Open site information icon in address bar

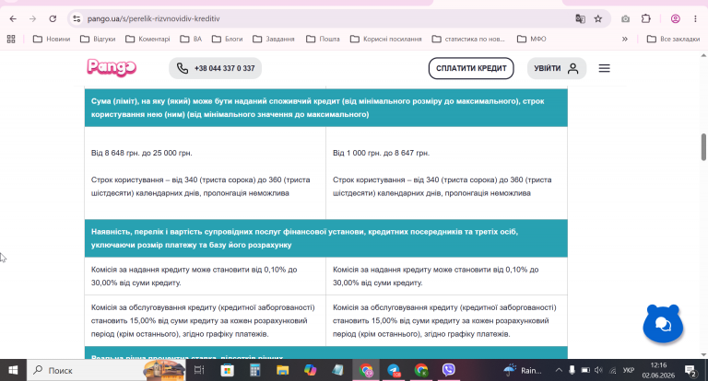point(77,18)
